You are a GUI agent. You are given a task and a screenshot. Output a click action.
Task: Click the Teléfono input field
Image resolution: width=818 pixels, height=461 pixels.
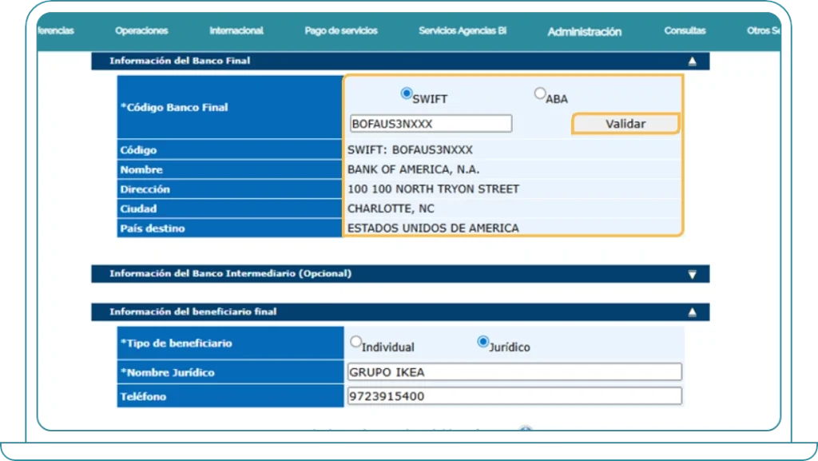coord(511,395)
